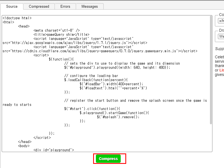Click the '<meta charset="utf-8" />' line
The image size is (224, 168).
point(56,30)
